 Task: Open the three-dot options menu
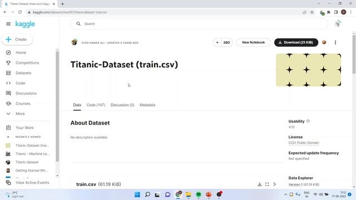[335, 42]
